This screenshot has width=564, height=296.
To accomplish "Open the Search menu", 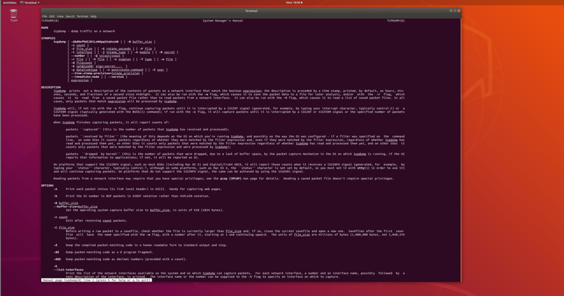I will 69,16.
